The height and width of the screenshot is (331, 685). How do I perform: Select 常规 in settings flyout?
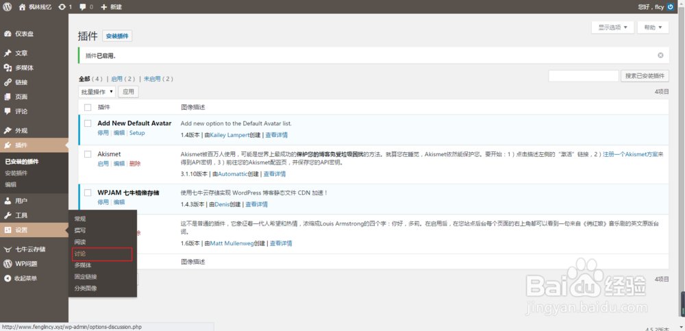[x=80, y=219]
